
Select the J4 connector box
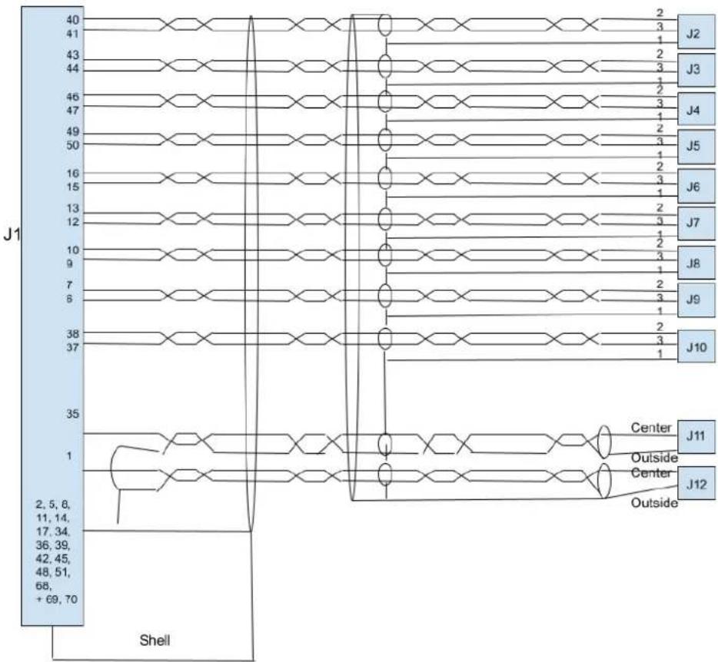(x=696, y=109)
